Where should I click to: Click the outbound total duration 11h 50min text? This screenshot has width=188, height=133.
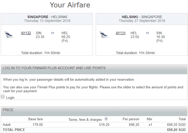coord(41,53)
